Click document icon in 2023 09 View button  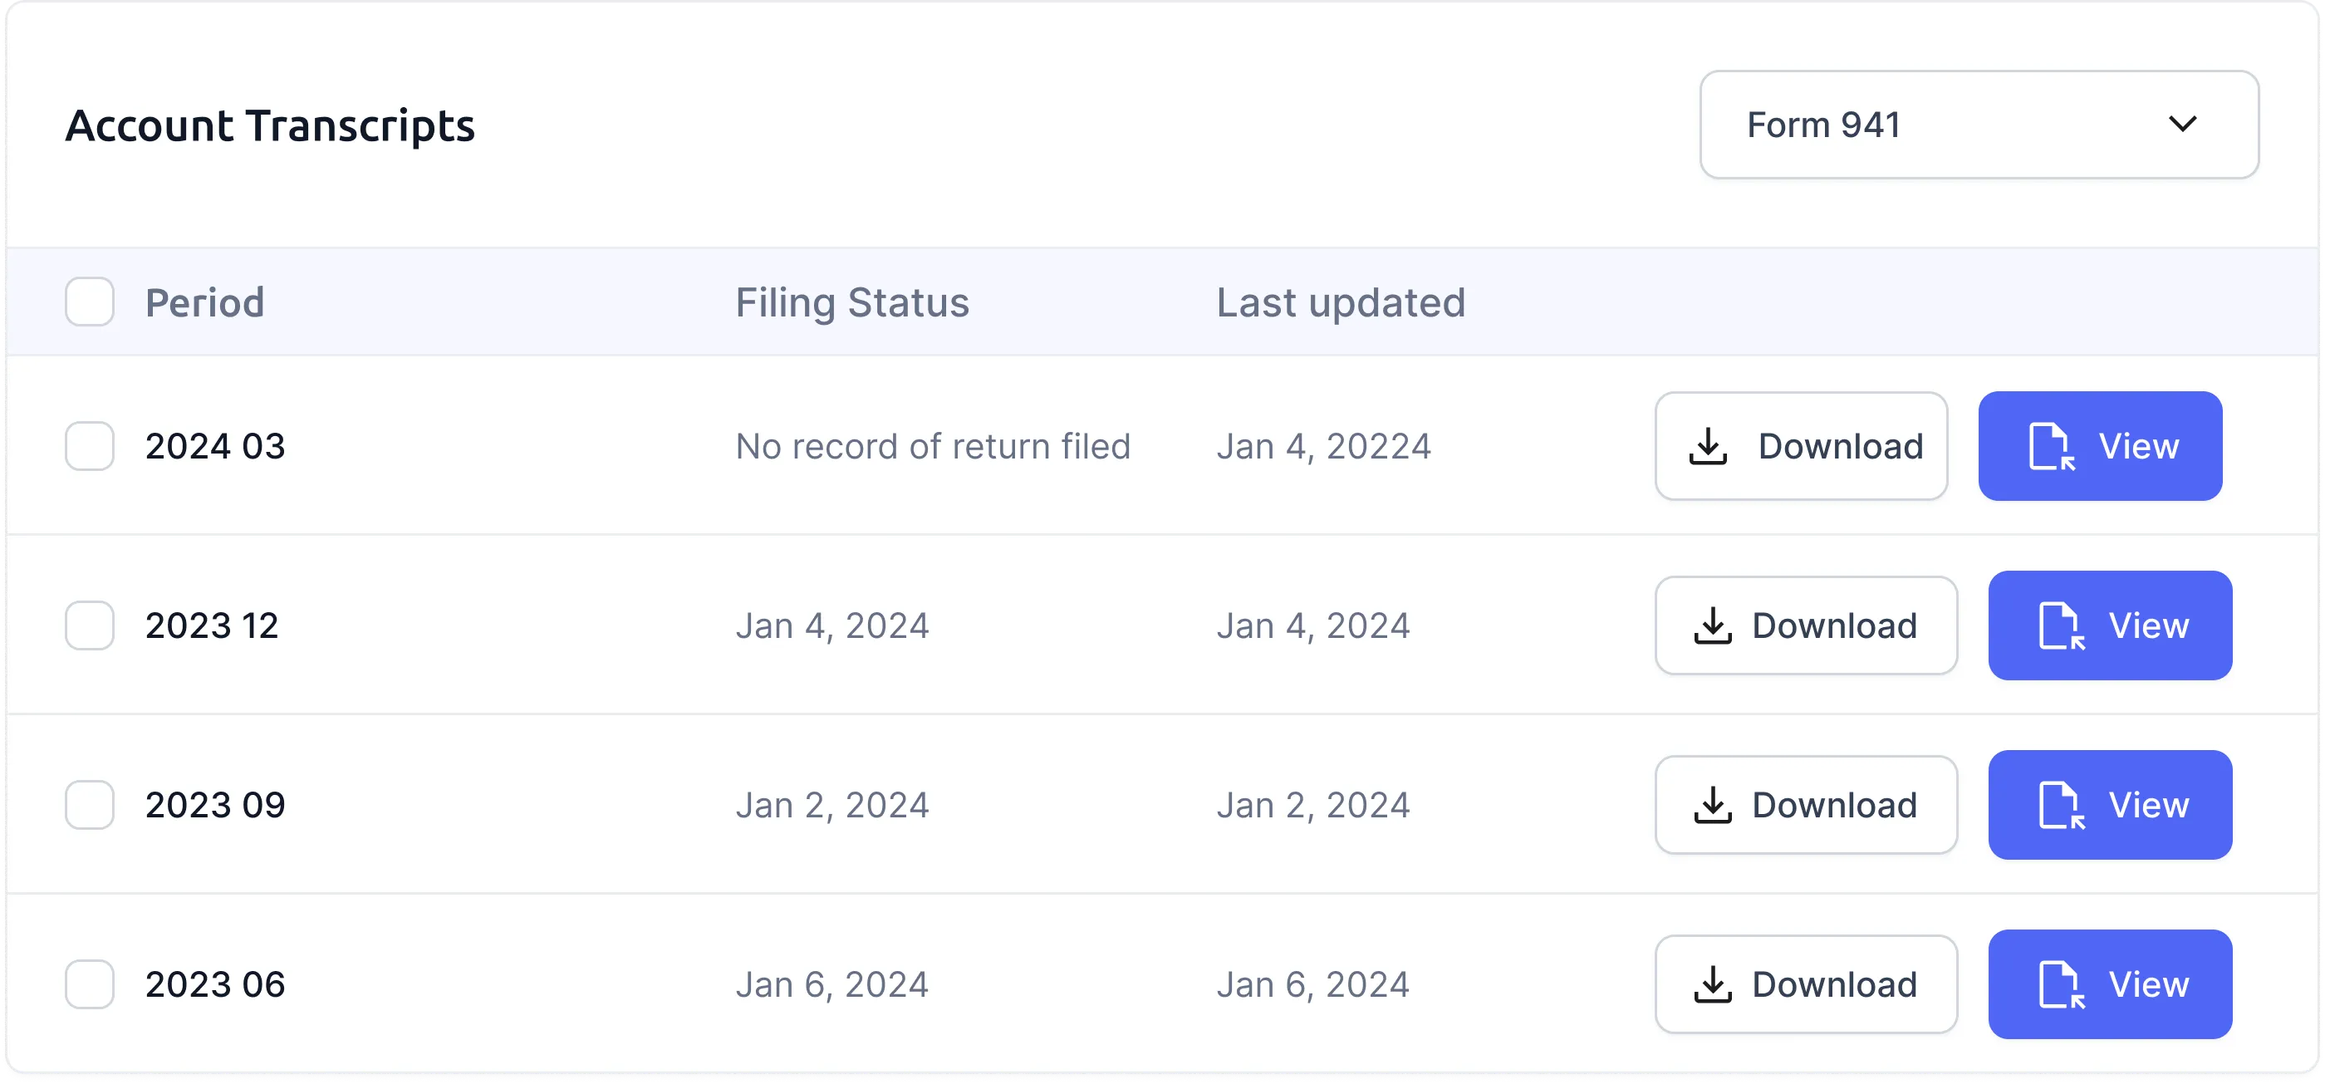2062,806
